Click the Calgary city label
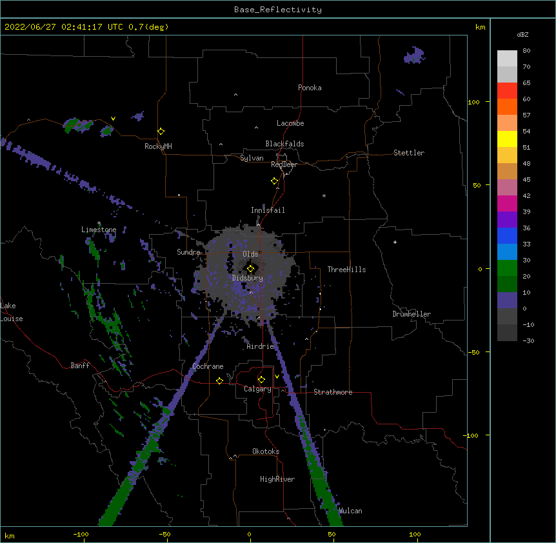This screenshot has height=543, width=556. click(257, 389)
